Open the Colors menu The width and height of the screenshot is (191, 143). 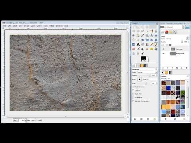tap(39, 26)
